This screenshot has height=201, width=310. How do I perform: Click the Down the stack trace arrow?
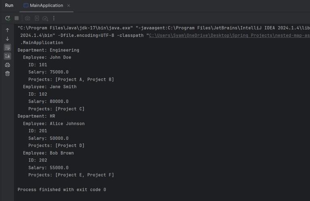[7, 39]
